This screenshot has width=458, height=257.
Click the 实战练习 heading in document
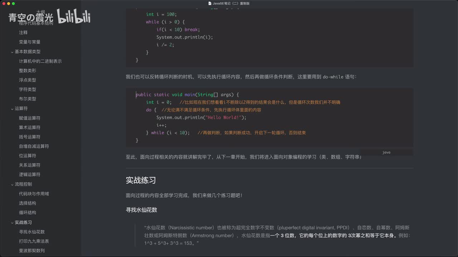point(141,180)
